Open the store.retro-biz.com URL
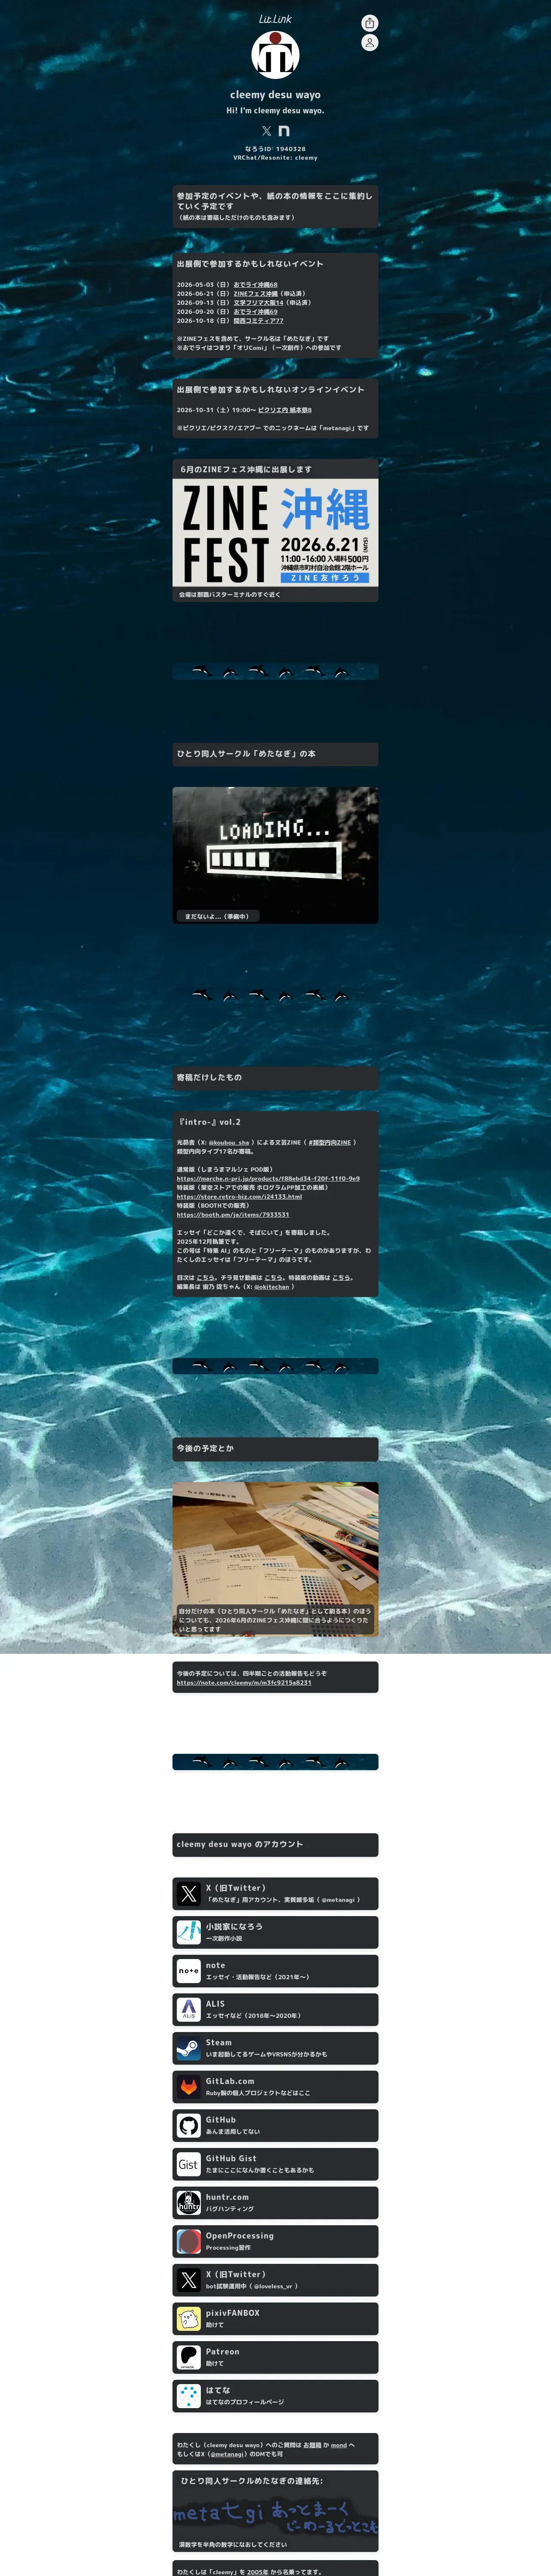551x2576 pixels. 239,1196
